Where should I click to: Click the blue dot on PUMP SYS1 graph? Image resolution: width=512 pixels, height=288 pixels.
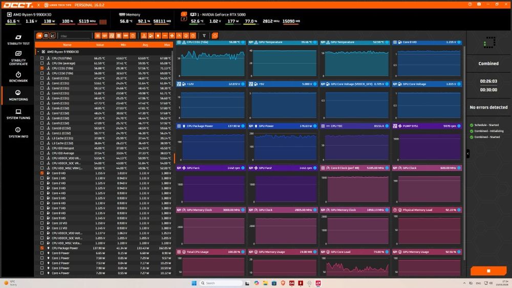click(x=459, y=126)
